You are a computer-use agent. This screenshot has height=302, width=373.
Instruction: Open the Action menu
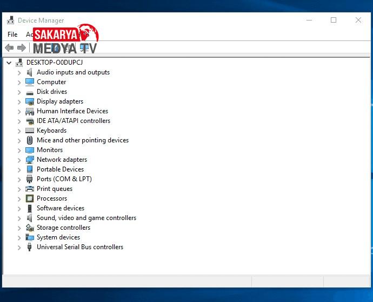[x=29, y=35]
